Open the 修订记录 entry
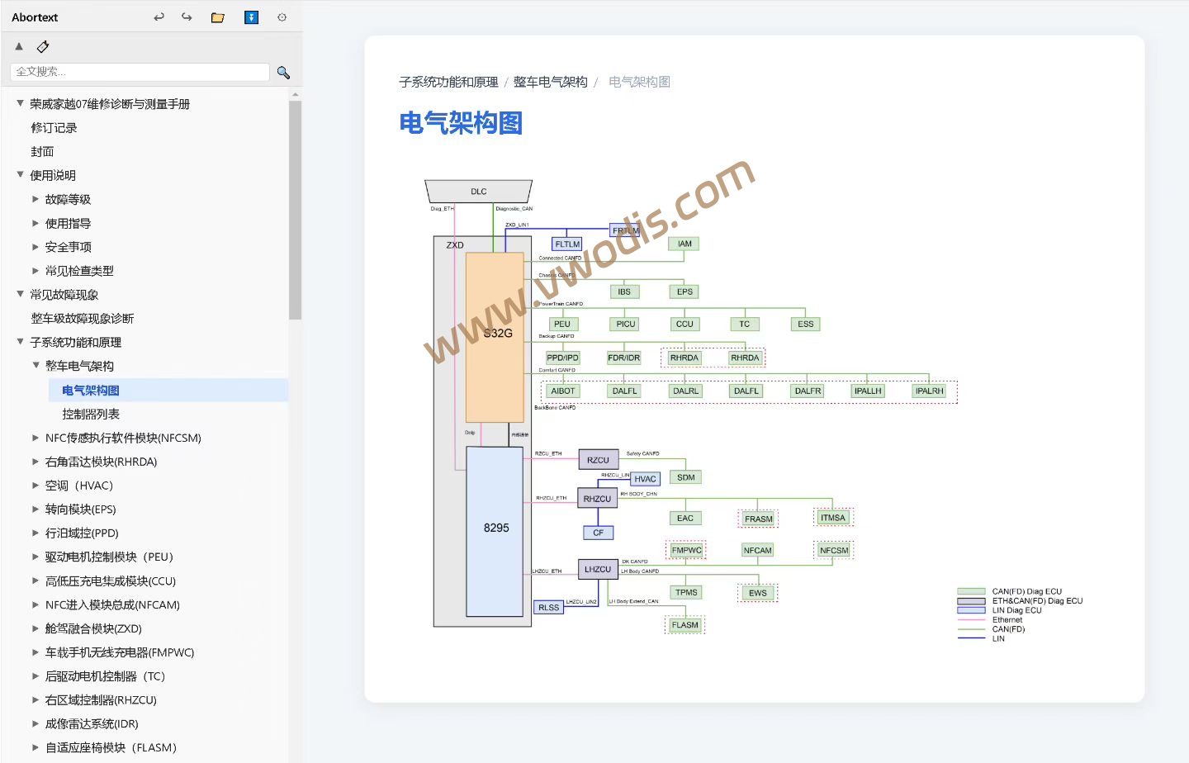Screen dimensions: 1189x763 (54, 128)
